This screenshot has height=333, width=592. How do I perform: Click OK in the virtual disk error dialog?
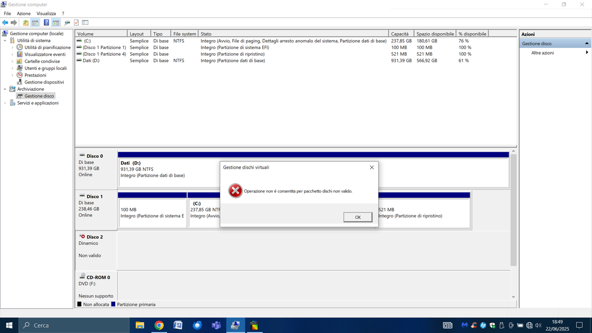(358, 217)
